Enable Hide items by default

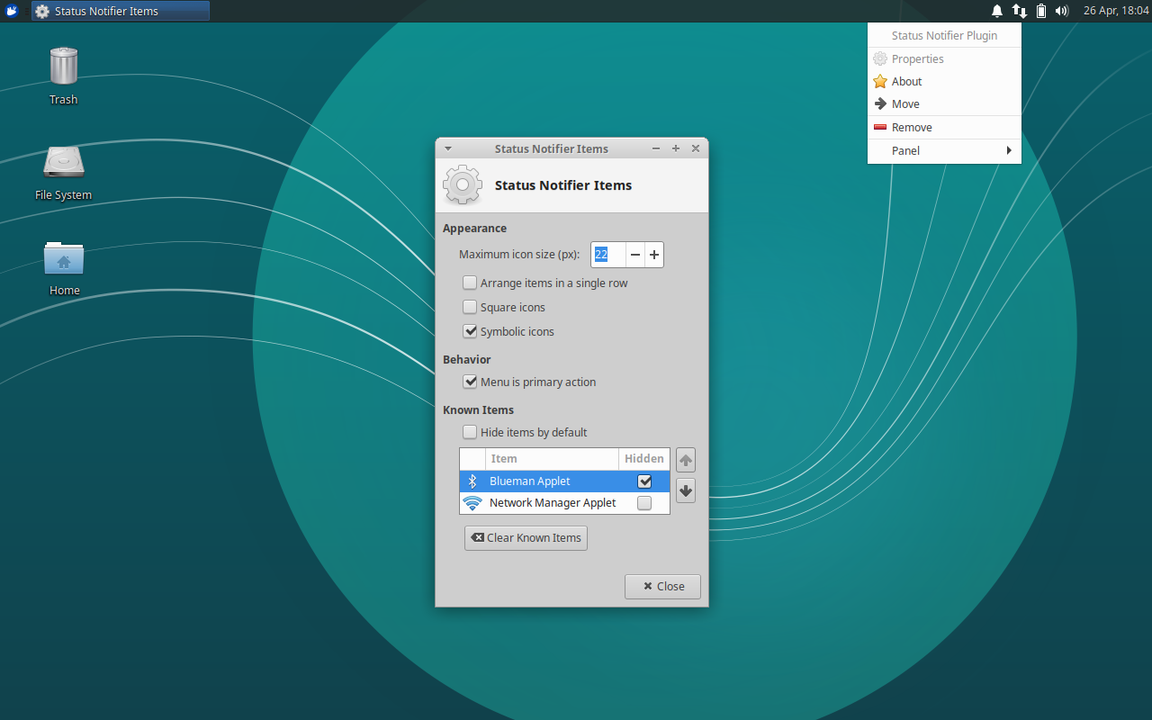[469, 432]
